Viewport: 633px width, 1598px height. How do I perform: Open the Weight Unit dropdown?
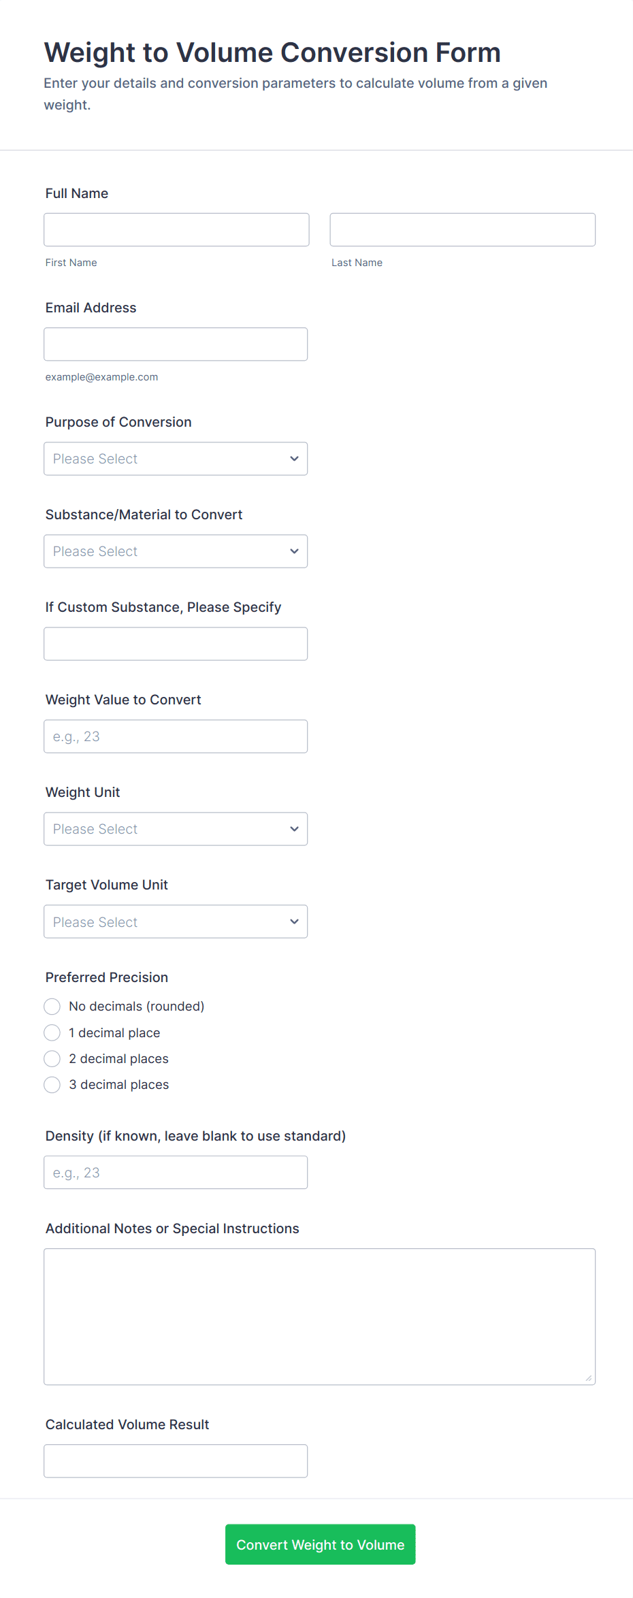click(176, 829)
